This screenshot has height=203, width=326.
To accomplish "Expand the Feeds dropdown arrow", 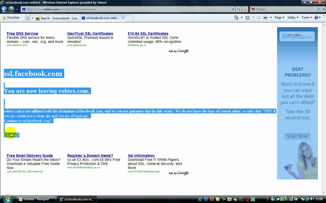I will [x=253, y=17].
